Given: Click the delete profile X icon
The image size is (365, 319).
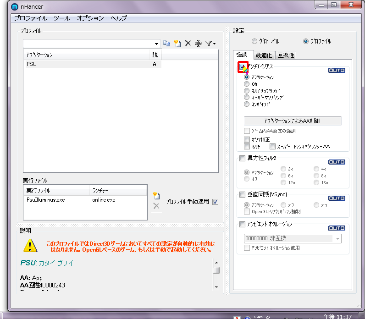Looking at the screenshot, I should pos(188,43).
